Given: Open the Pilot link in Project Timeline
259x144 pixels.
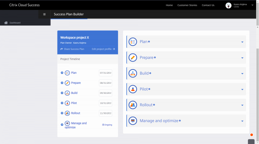Looking at the screenshot, I should point(74,103).
